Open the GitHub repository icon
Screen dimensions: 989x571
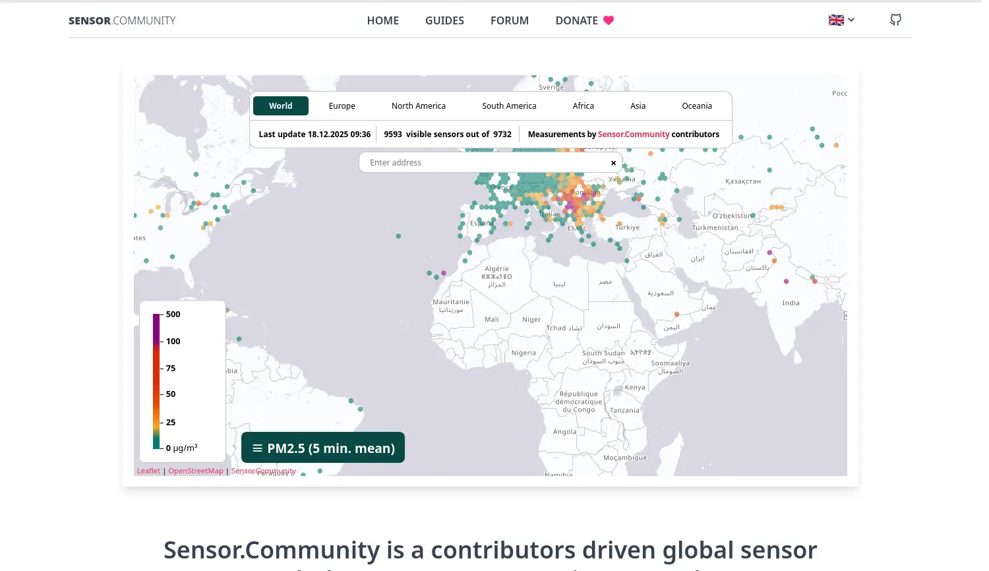click(x=895, y=20)
